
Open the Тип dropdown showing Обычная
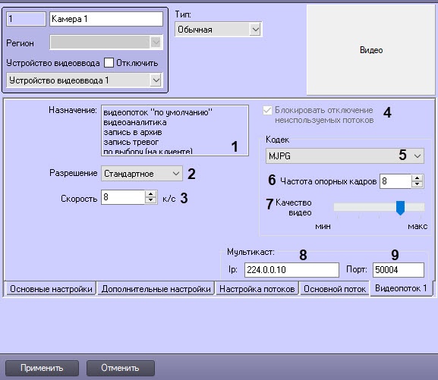pos(218,30)
